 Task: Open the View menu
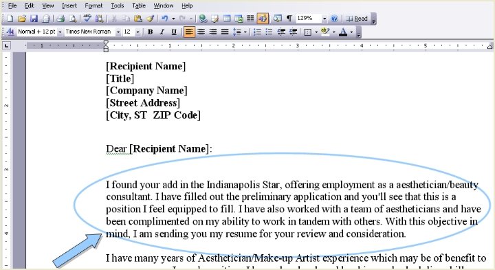(x=47, y=5)
